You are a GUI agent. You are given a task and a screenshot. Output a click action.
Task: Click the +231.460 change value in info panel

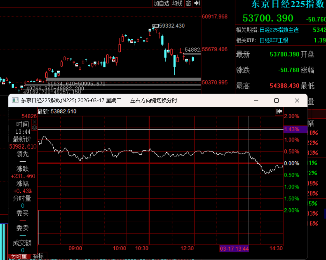(23, 176)
